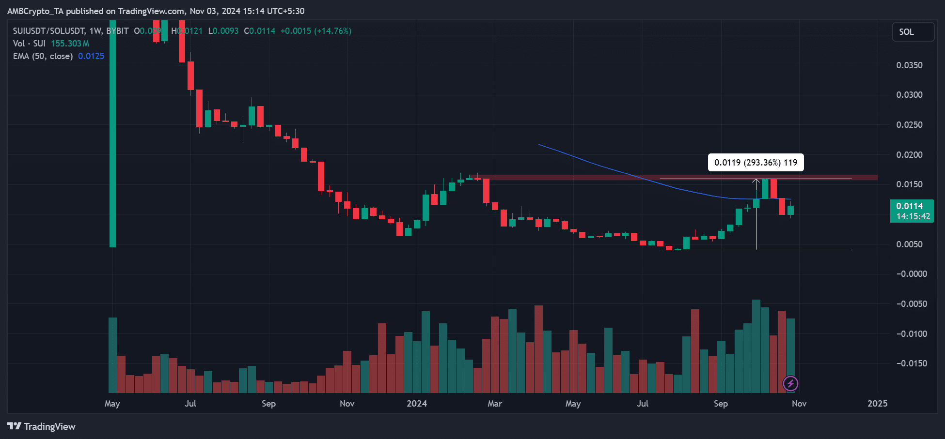Click the 2025 time axis label
The height and width of the screenshot is (439, 945).
(878, 404)
